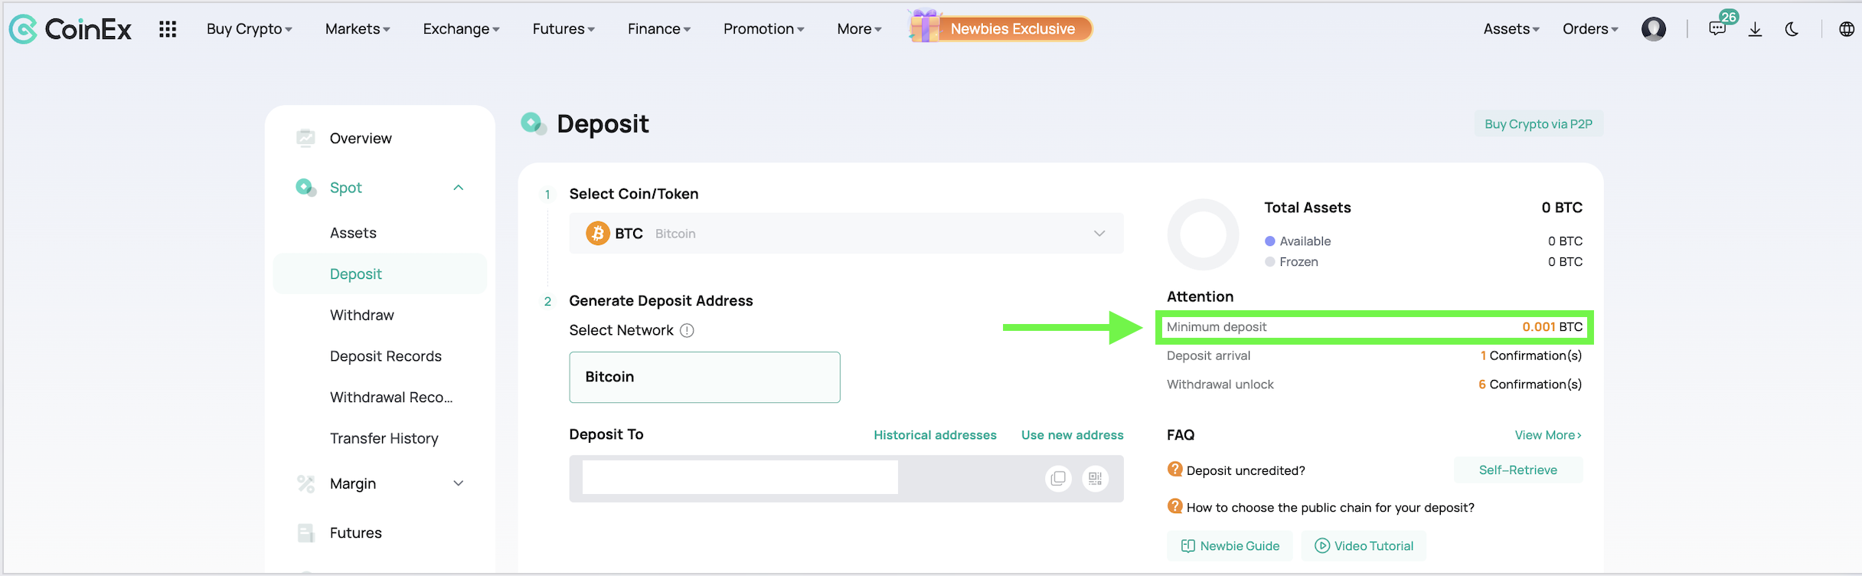The height and width of the screenshot is (576, 1862).
Task: Open the Finance dropdown menu
Action: tap(659, 29)
